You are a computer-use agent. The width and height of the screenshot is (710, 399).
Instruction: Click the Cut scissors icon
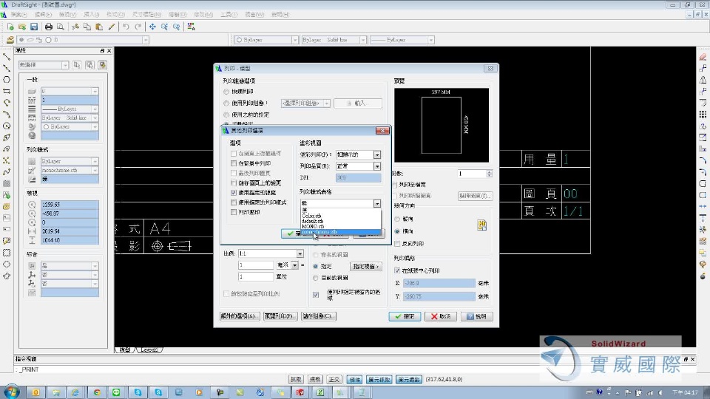point(75,27)
